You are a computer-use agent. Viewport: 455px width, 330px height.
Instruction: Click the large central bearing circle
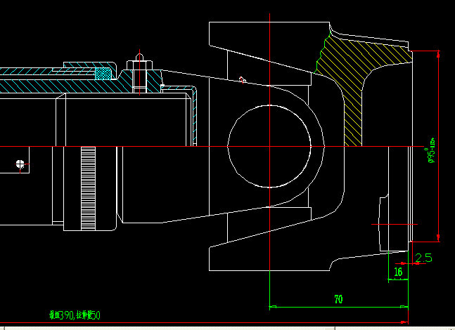[269, 147]
